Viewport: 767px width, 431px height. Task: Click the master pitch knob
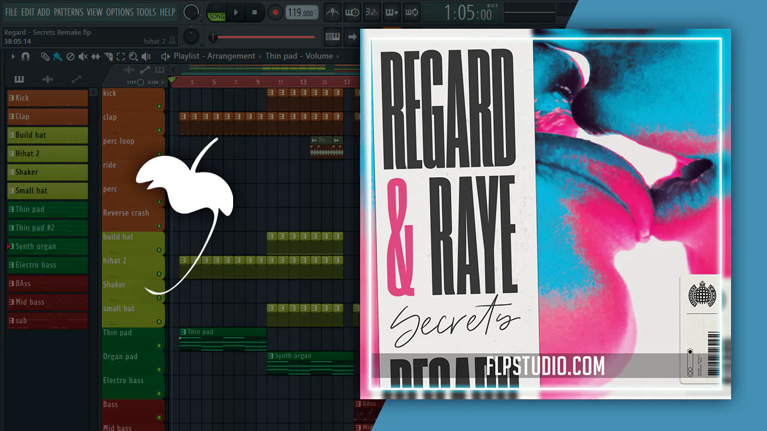click(191, 37)
